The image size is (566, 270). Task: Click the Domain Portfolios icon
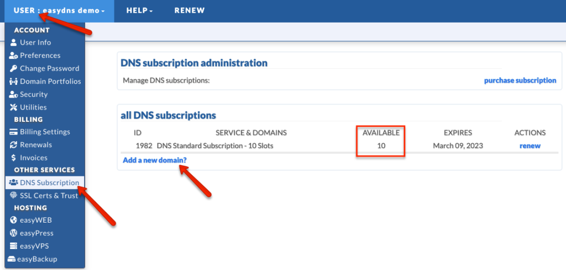pos(13,82)
